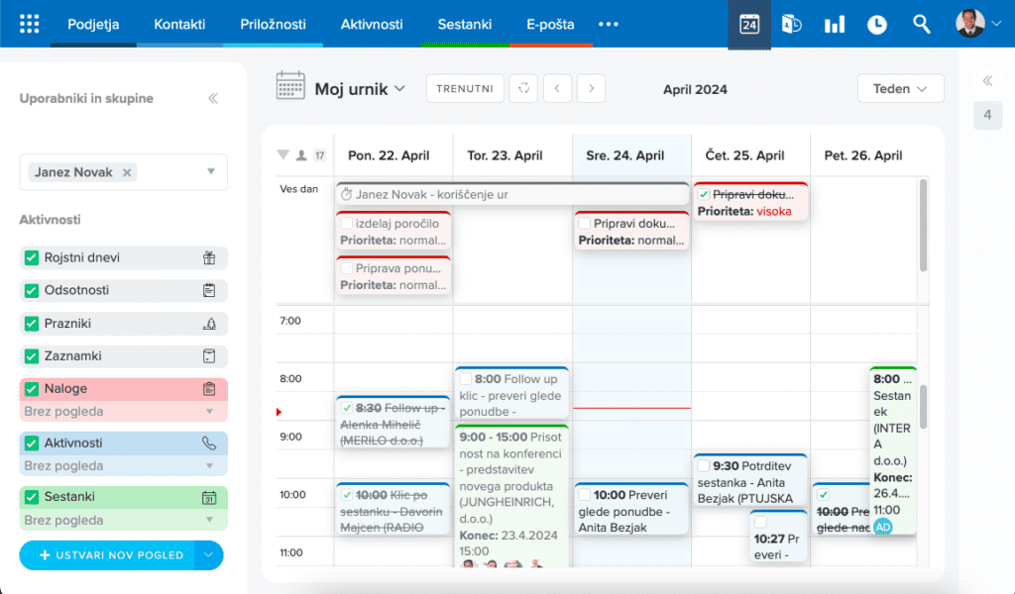Open Brez pogleda dropdown under Naloge

[x=209, y=412]
